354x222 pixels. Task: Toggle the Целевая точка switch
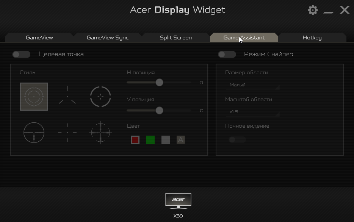coord(21,55)
